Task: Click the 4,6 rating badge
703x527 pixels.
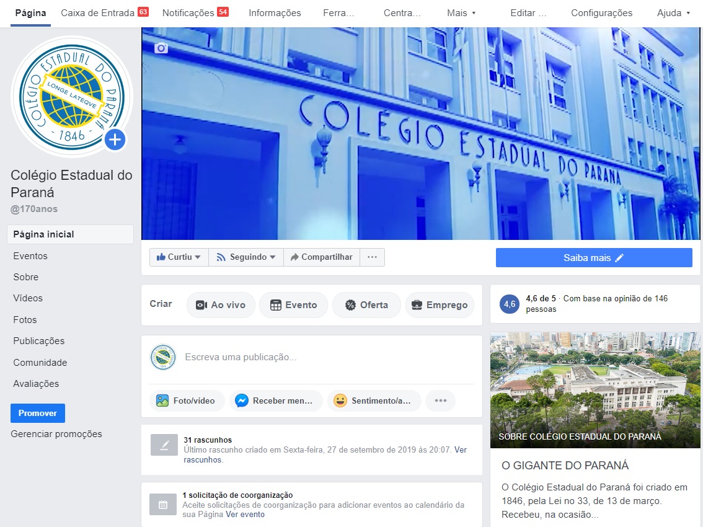Action: [x=510, y=304]
